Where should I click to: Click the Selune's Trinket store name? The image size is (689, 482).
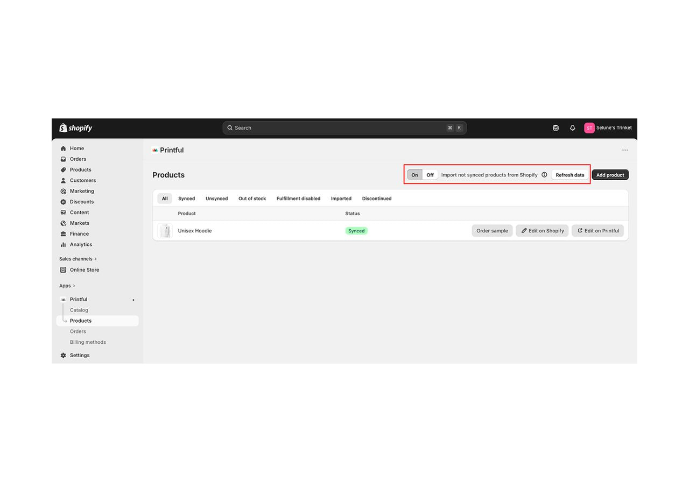click(614, 128)
